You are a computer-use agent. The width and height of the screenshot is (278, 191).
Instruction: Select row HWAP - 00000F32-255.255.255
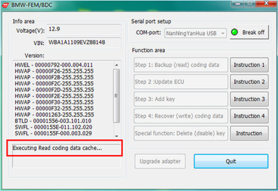[54, 108]
